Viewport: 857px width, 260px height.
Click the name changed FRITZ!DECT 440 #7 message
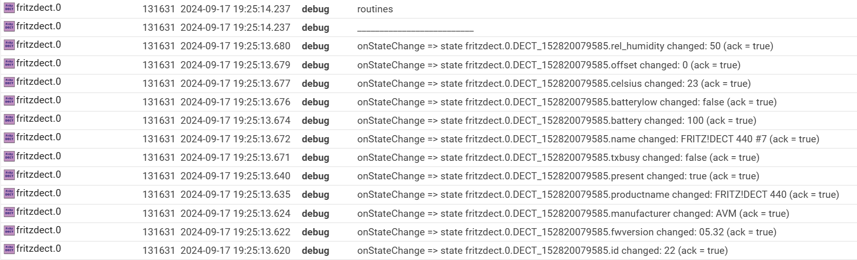pos(588,139)
